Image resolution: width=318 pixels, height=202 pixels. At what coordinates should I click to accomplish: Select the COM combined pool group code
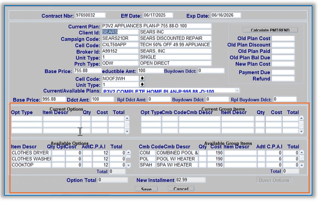coord(147,153)
